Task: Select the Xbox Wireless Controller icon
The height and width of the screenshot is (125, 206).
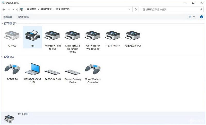Action: (x=93, y=69)
